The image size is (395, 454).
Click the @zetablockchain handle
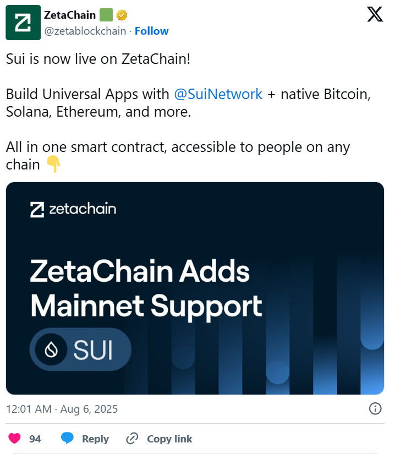[x=85, y=31]
